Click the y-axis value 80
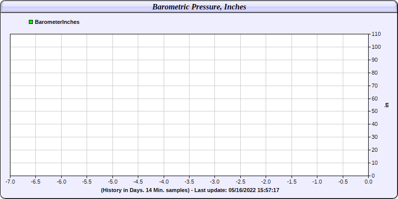This screenshot has height=199, width=398. [375, 73]
